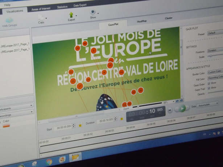Image resolution: width=223 pixels, height=167 pixels.
Task: Click the first fit-to-window zoom icon
Action: (x=177, y=101)
